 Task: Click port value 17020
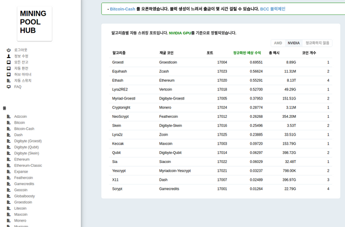click(222, 80)
